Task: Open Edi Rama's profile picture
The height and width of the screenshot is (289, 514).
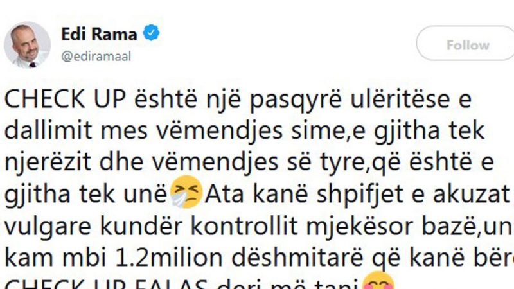Action: point(27,45)
